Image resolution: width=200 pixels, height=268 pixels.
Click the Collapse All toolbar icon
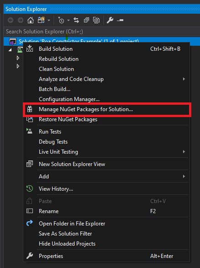coord(86,20)
